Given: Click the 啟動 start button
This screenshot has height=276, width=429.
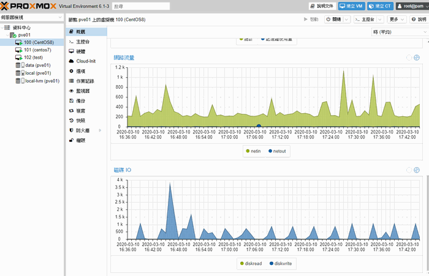Looking at the screenshot, I should (x=311, y=20).
